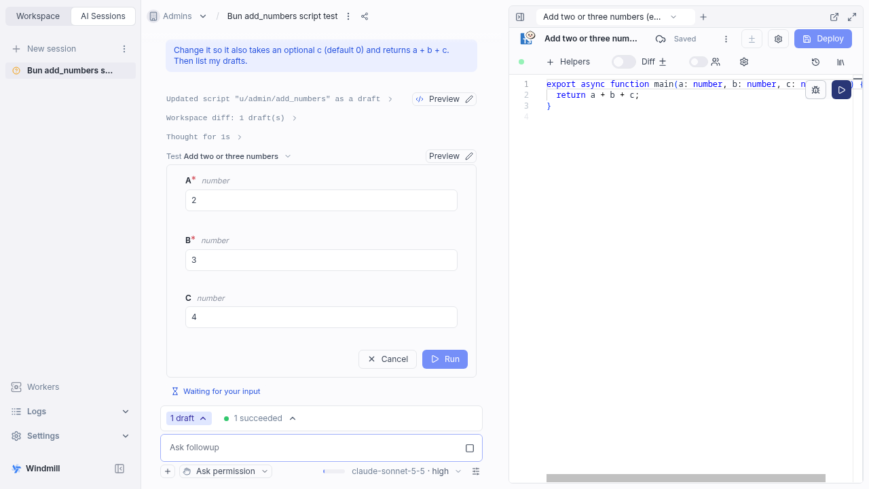Click Preview next to Updated script draft line
869x489 pixels.
[x=444, y=99]
